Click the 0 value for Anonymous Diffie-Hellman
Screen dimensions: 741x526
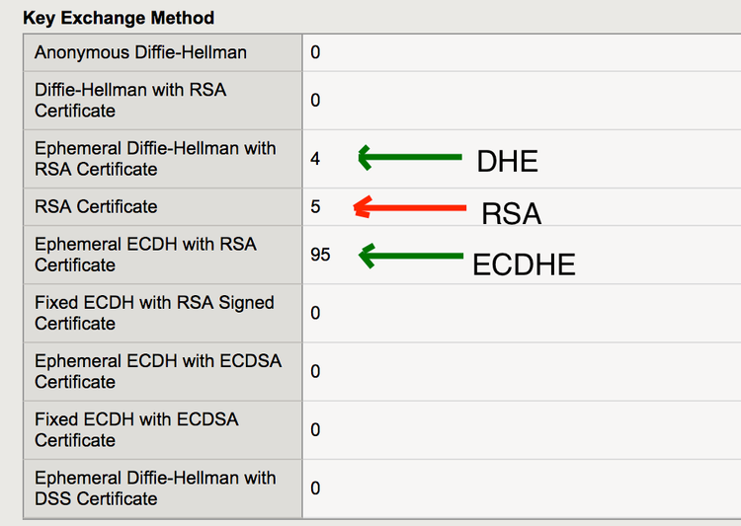click(315, 52)
